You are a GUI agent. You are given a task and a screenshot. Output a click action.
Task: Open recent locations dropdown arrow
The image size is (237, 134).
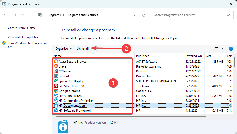pos(22,15)
